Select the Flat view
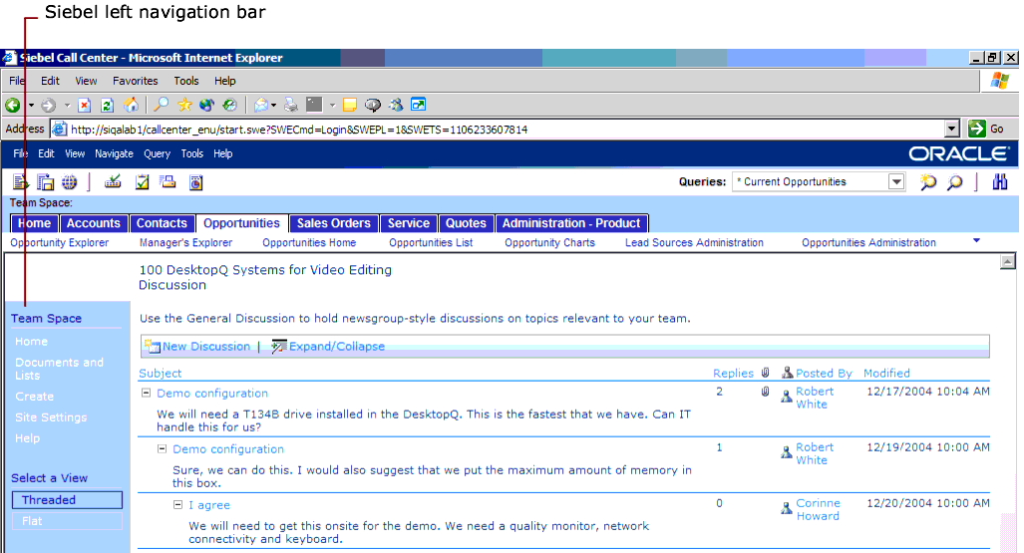Image resolution: width=1024 pixels, height=553 pixels. 67,521
